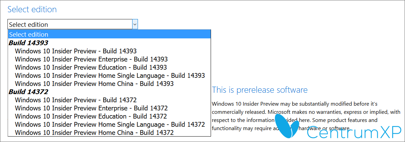Click the This is prerelease software heading
This screenshot has width=405, height=142.
260,90
